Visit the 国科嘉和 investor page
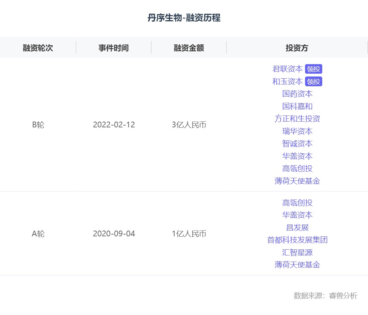The height and width of the screenshot is (315, 368). 297,106
